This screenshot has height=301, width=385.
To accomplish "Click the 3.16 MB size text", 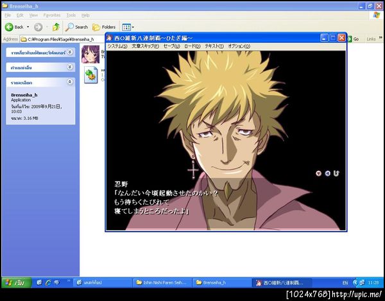I will [x=31, y=118].
